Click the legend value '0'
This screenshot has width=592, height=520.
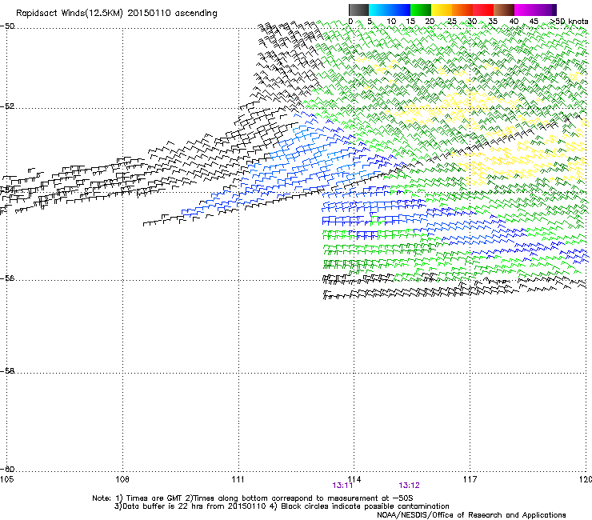click(x=350, y=22)
